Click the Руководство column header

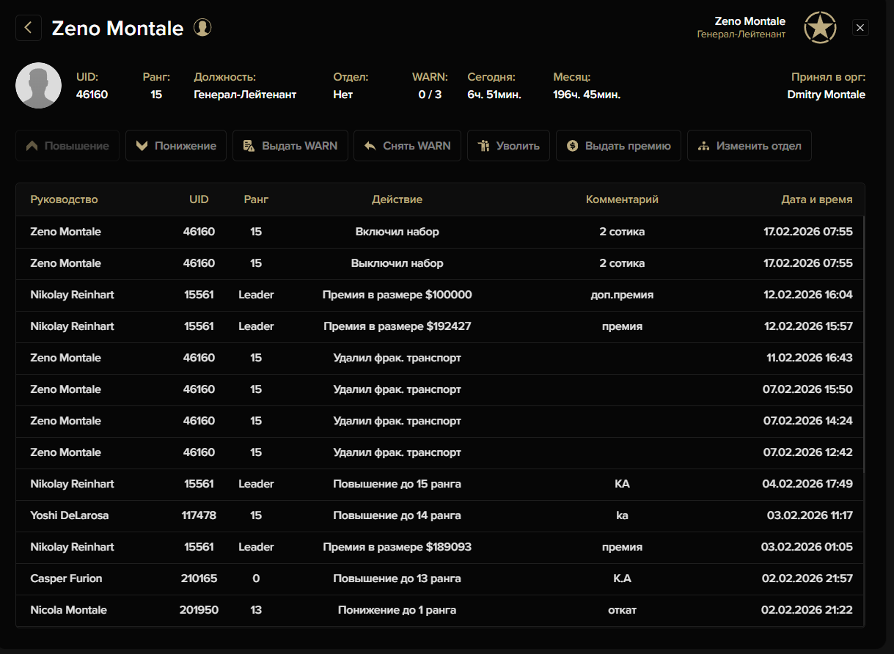(64, 199)
